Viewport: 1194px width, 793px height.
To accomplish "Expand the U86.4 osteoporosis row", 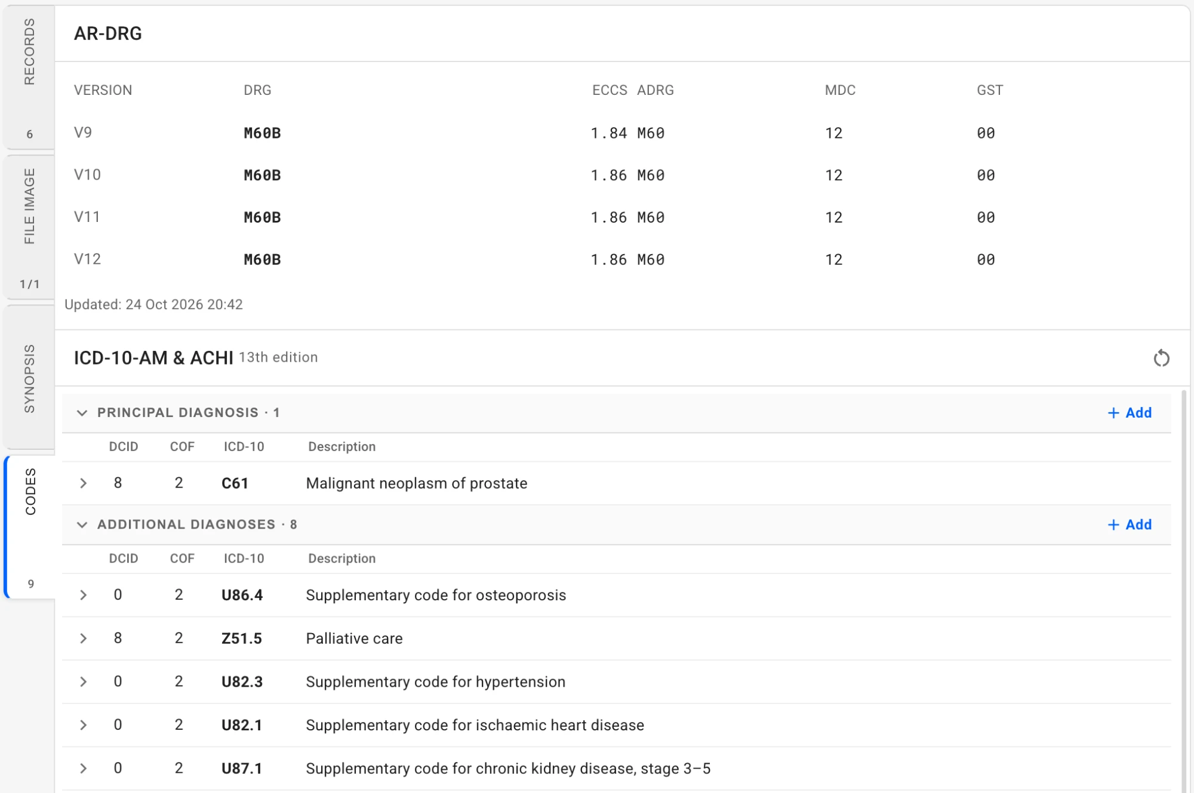I will tap(83, 595).
